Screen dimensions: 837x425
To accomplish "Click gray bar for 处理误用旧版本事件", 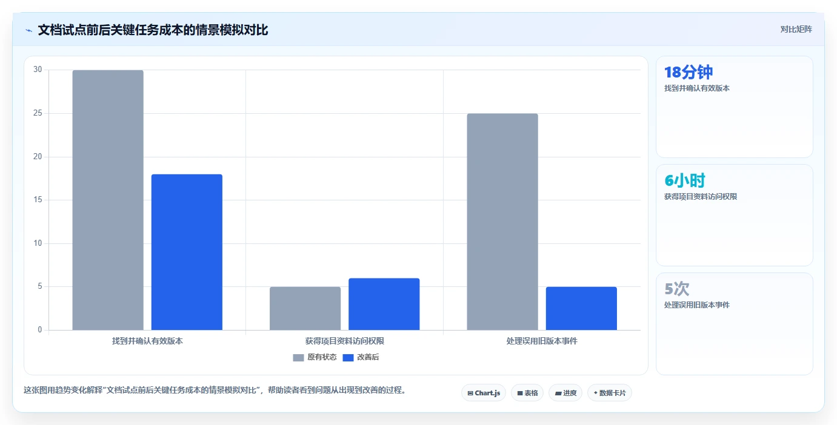I will tap(502, 222).
